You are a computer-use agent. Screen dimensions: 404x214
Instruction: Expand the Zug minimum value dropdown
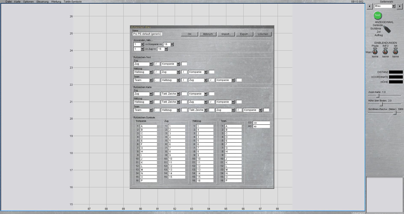pyautogui.click(x=142, y=49)
